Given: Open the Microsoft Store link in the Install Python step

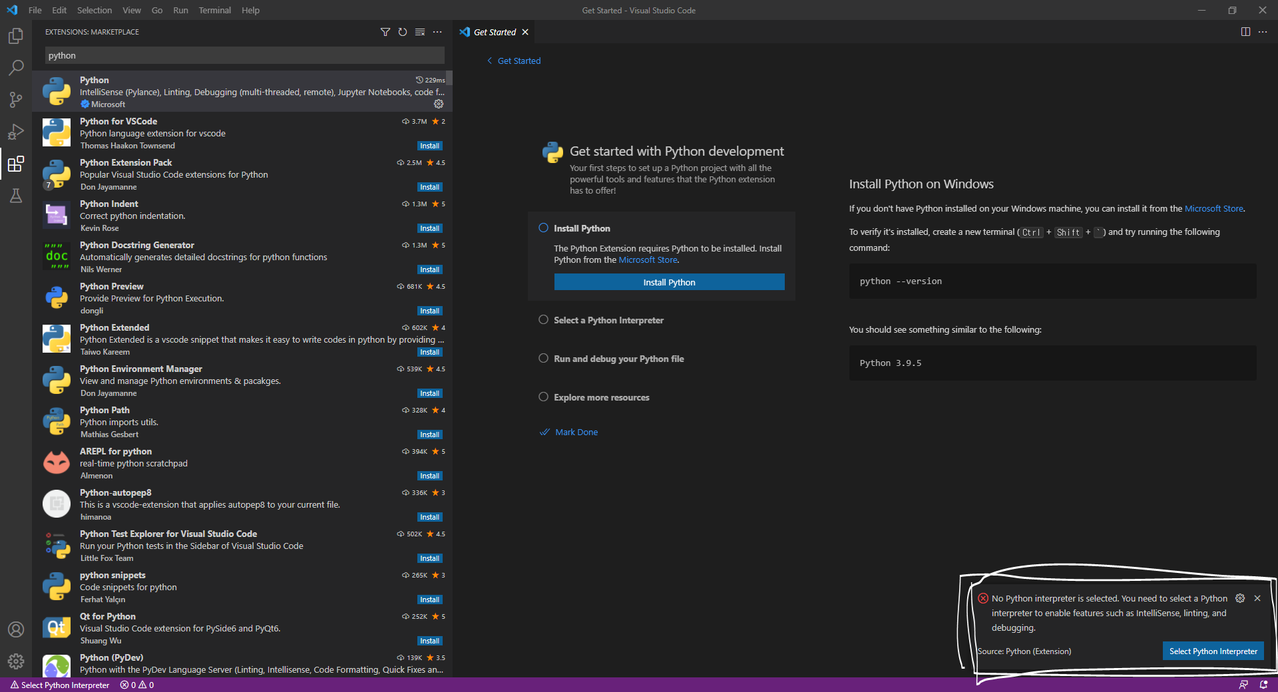Looking at the screenshot, I should [648, 260].
